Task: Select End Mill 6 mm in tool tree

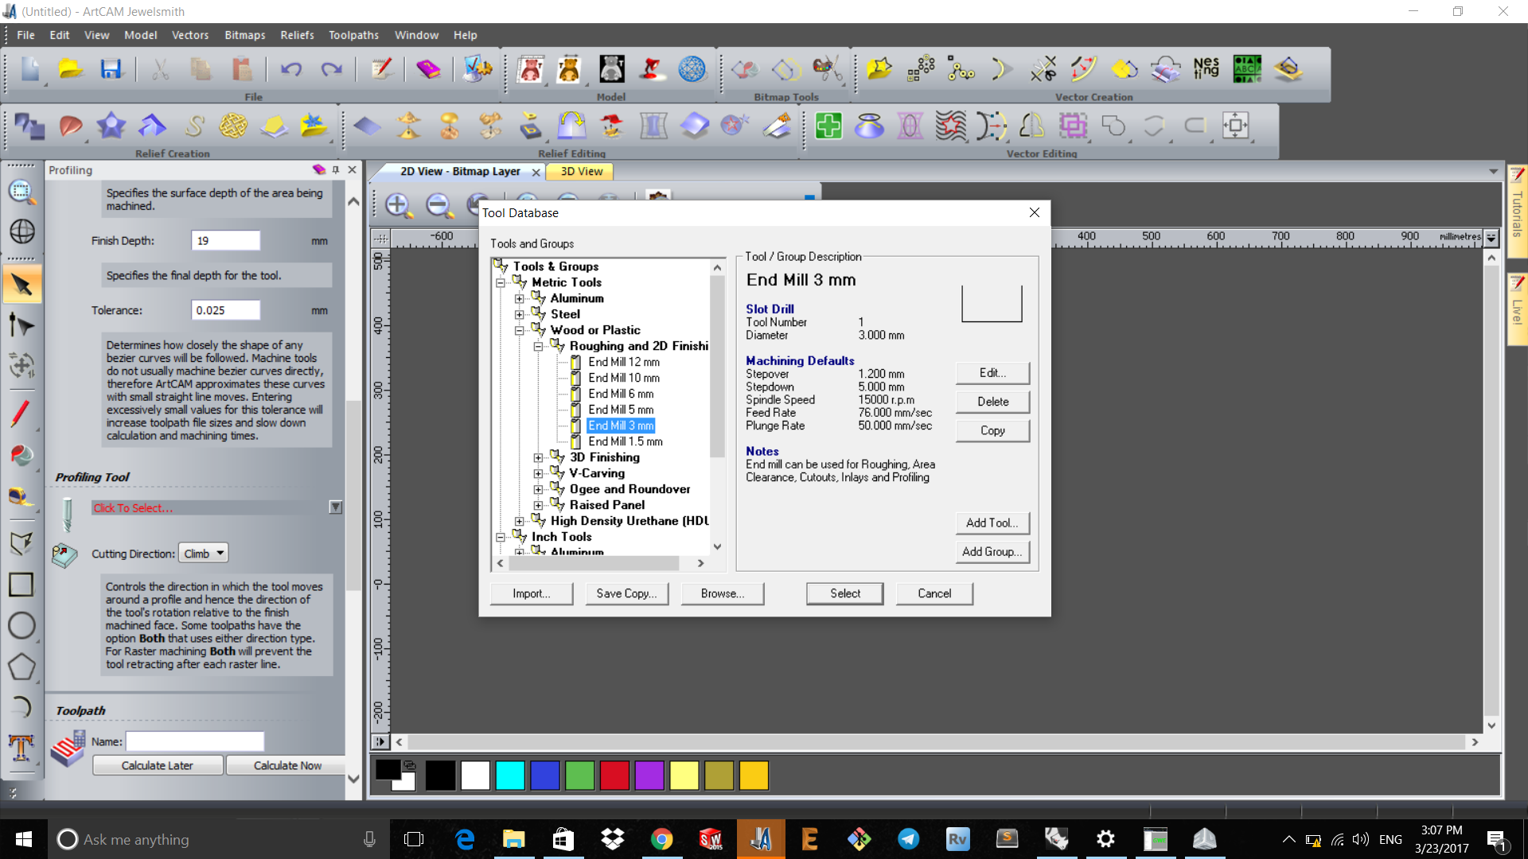Action: (x=621, y=394)
